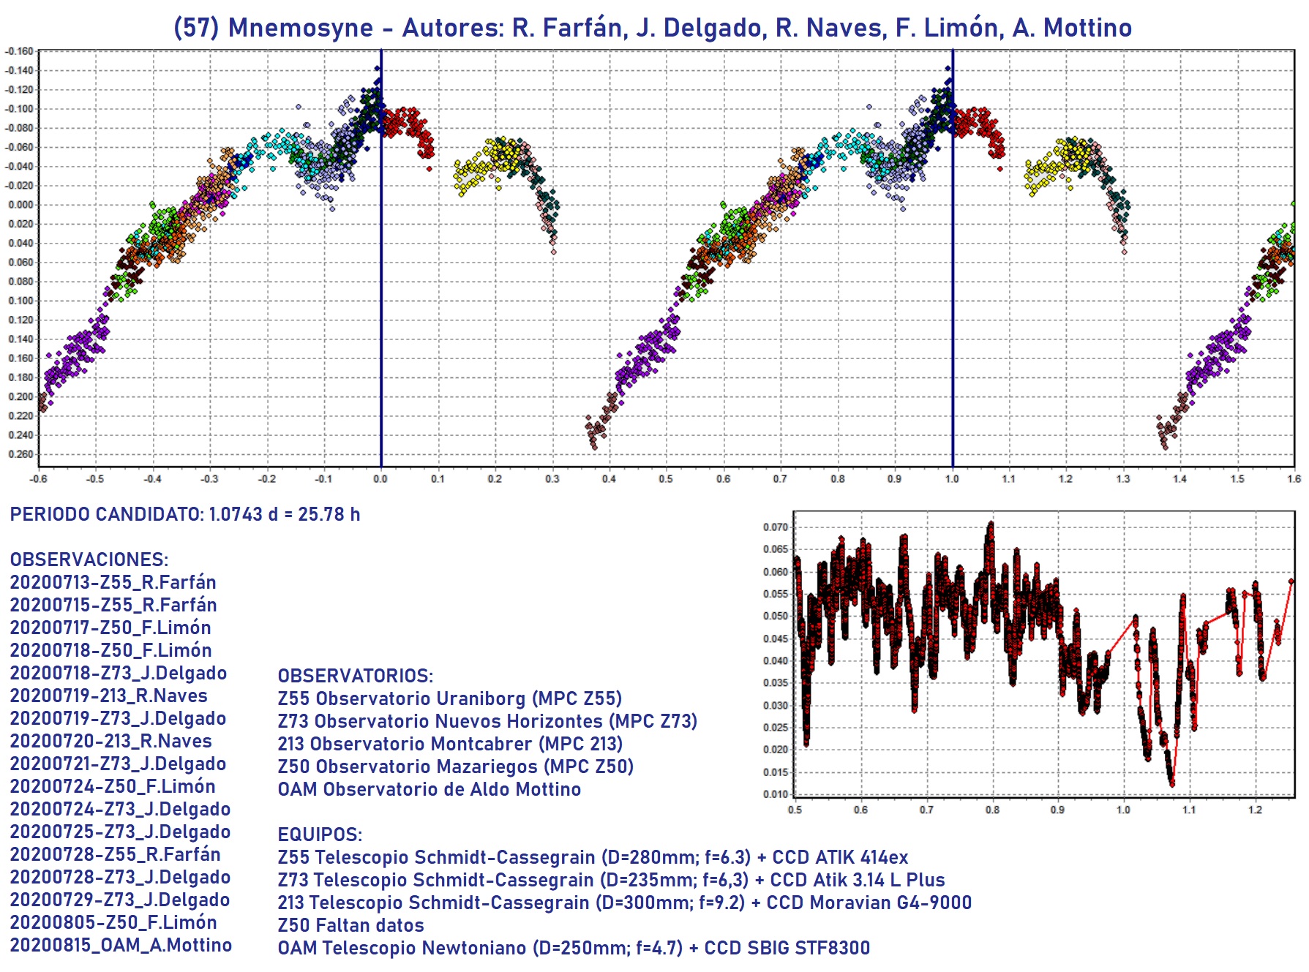Click the 0.260 label on main y-axis
Viewport: 1309px width, 972px height.
(20, 454)
